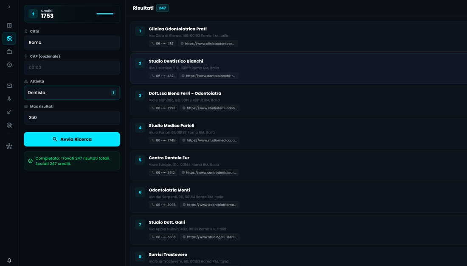Click the phone chip ending in 5512
467x266 pixels.
coord(163,173)
